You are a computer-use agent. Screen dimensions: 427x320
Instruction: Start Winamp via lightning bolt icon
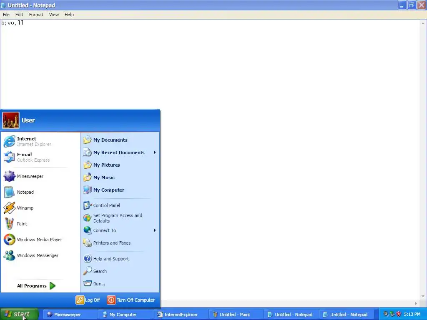pos(9,208)
